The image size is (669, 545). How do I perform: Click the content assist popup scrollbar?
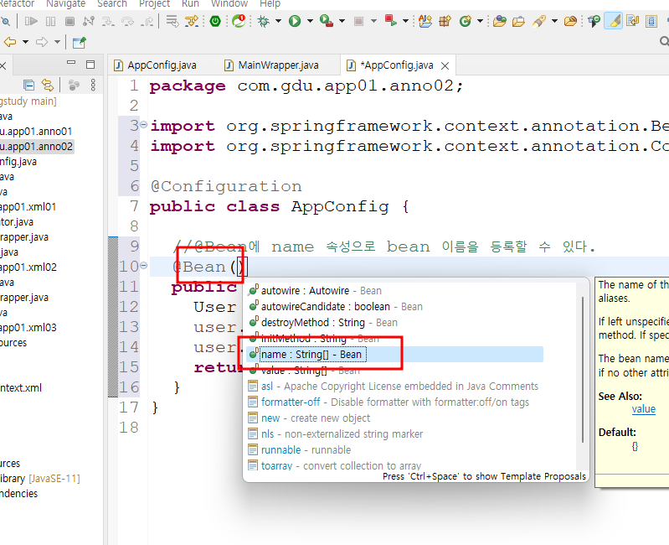(x=583, y=370)
